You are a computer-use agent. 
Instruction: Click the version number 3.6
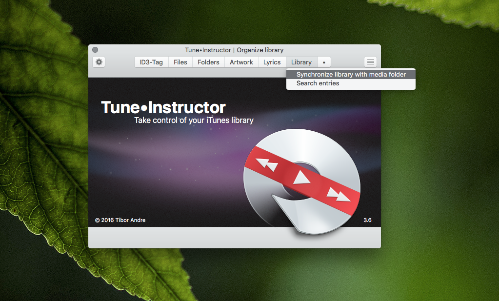pyautogui.click(x=368, y=220)
